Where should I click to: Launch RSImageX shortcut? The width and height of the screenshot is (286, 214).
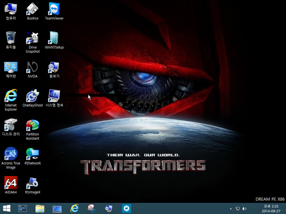33,185
